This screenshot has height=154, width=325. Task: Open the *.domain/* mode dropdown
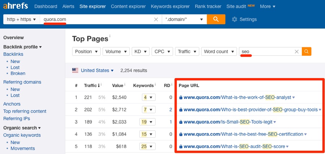[184, 20]
